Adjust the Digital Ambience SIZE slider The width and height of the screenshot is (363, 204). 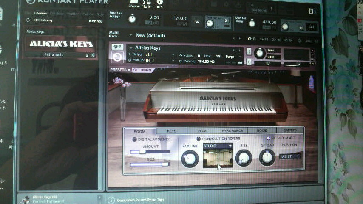(150, 164)
